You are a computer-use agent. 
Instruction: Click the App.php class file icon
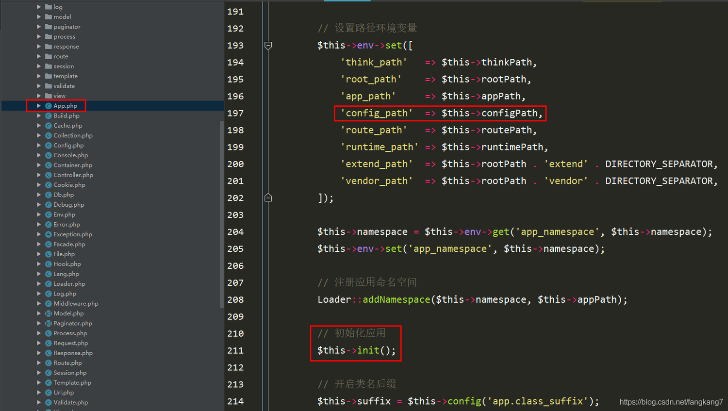(x=49, y=106)
